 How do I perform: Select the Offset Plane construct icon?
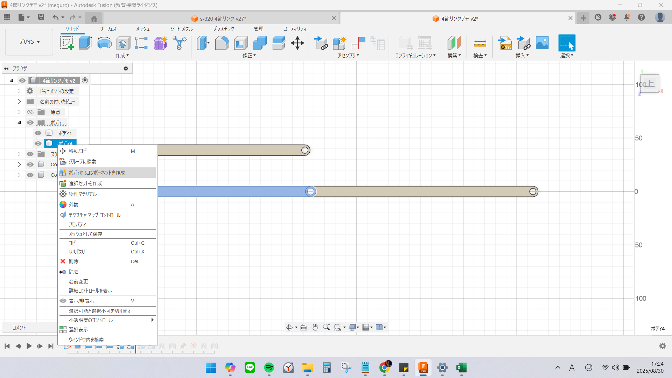click(x=454, y=43)
